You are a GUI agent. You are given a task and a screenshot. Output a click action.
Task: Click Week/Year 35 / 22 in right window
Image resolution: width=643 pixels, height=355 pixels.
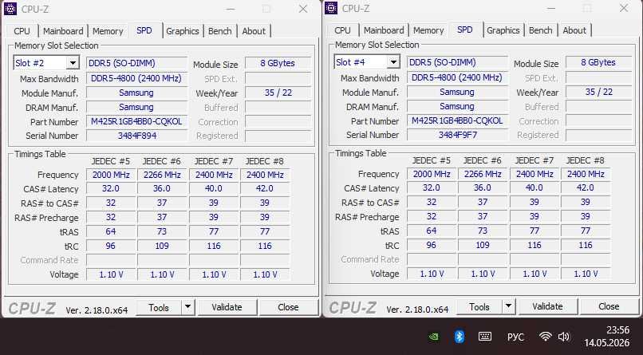coord(598,92)
